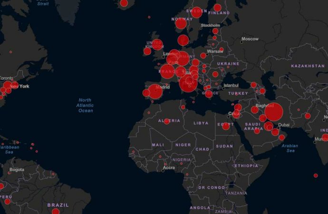This screenshot has height=214, width=328.
Task: Click the red dot in the Indian Ocean
Action: pos(316,175)
